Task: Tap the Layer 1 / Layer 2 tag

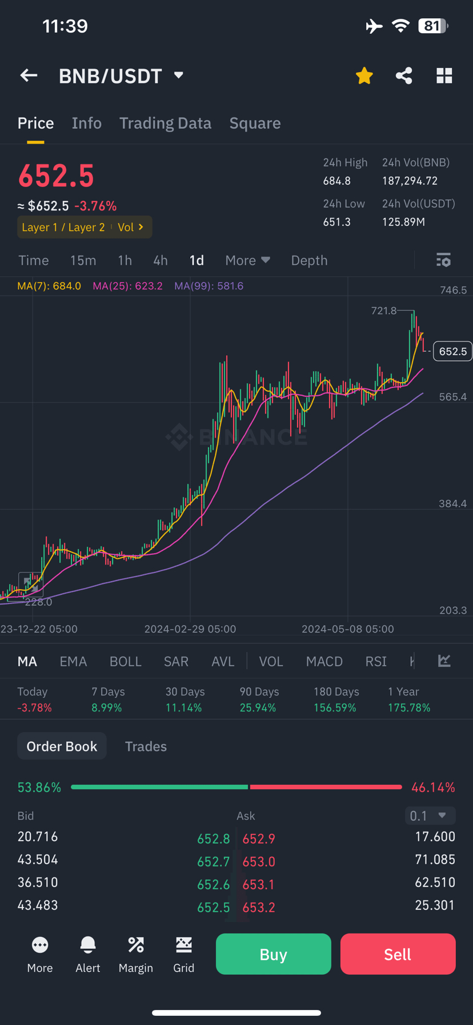Action: [x=63, y=227]
